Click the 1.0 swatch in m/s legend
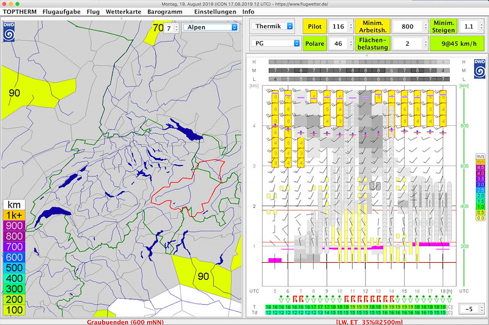Screen dimensions: 489x325 pos(480,207)
